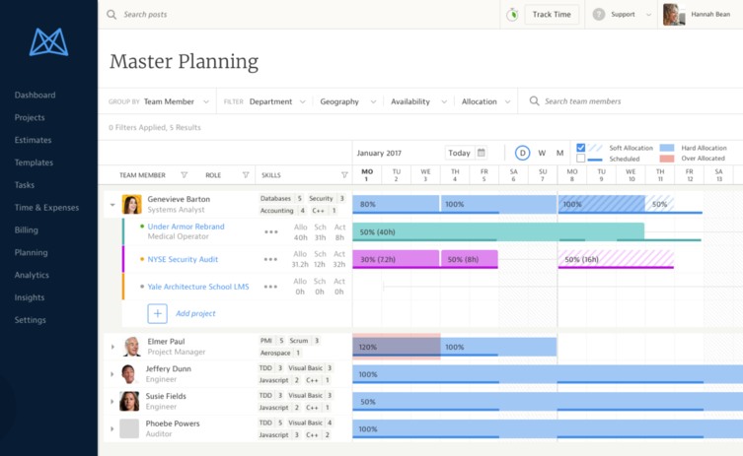Viewport: 743px width, 456px height.
Task: Click the stopwatch timer icon
Action: point(512,15)
